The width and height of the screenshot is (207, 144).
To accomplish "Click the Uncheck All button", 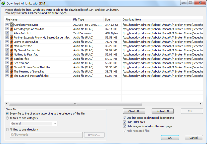I will coord(162,111).
